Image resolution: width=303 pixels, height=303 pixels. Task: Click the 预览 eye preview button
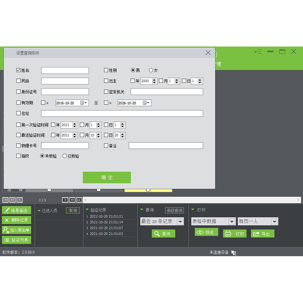click(x=206, y=232)
